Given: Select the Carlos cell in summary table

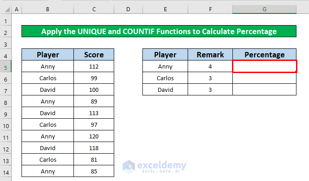Looking at the screenshot, I should pyautogui.click(x=165, y=78).
